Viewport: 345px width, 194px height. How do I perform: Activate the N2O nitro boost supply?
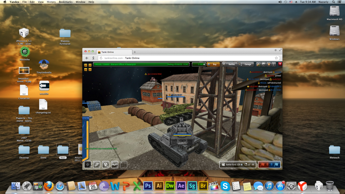(x=115, y=164)
